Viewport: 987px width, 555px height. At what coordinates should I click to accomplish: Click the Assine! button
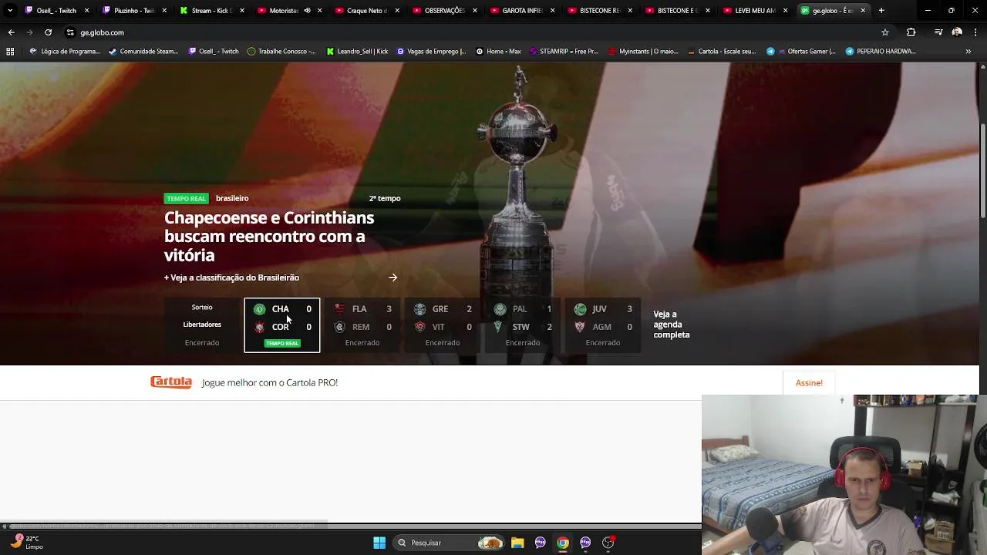click(x=809, y=383)
